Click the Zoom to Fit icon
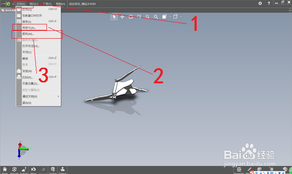This screenshot has height=174, width=292. [x=156, y=17]
